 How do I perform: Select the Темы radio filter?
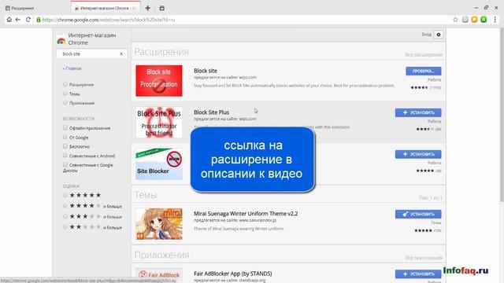coord(65,94)
